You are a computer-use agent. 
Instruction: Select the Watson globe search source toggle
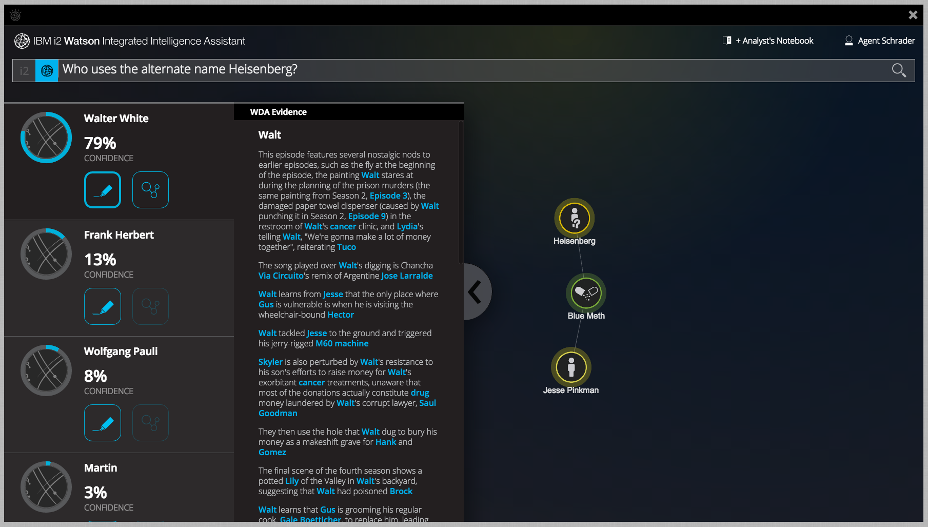point(47,71)
